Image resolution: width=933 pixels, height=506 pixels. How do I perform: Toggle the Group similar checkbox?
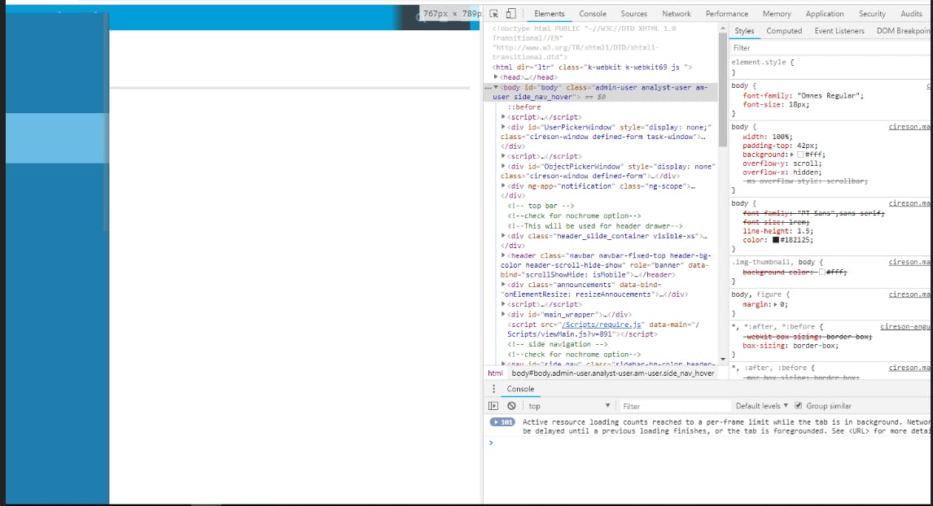point(799,406)
